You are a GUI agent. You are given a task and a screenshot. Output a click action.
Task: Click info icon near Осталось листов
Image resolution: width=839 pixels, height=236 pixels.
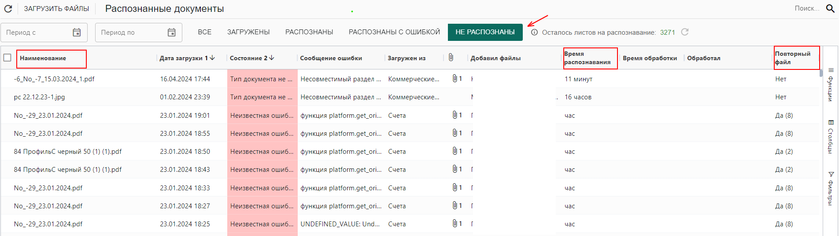point(534,32)
